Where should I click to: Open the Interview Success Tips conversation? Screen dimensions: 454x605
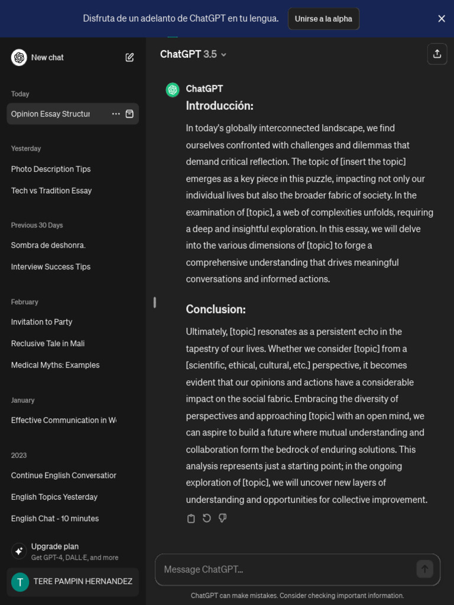tap(51, 267)
